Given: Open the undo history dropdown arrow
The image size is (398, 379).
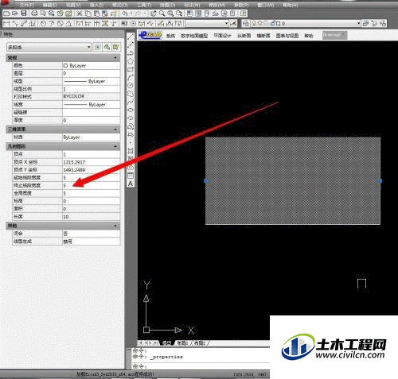Looking at the screenshot, I should [x=131, y=14].
